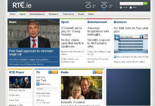This screenshot has width=155, height=106.
Task: Open Exports jump swells China's surplus
Action: (x=129, y=62)
